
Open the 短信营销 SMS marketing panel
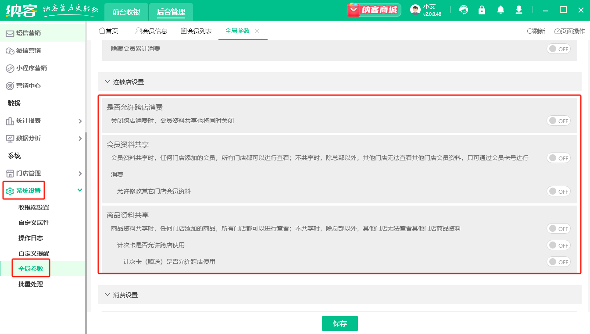point(29,33)
